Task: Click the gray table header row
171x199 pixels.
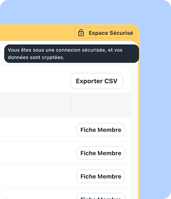Action: 34,105
